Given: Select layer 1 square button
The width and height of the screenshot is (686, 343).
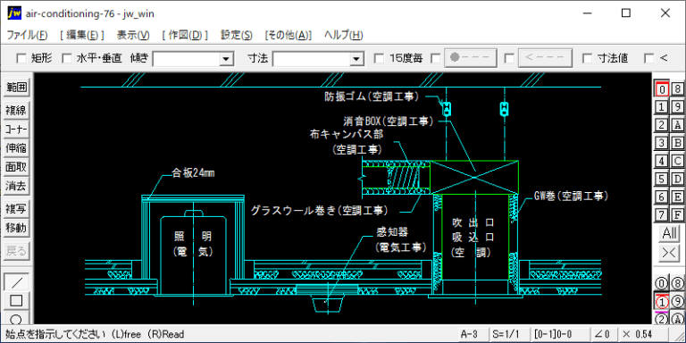Looking at the screenshot, I should [x=662, y=107].
